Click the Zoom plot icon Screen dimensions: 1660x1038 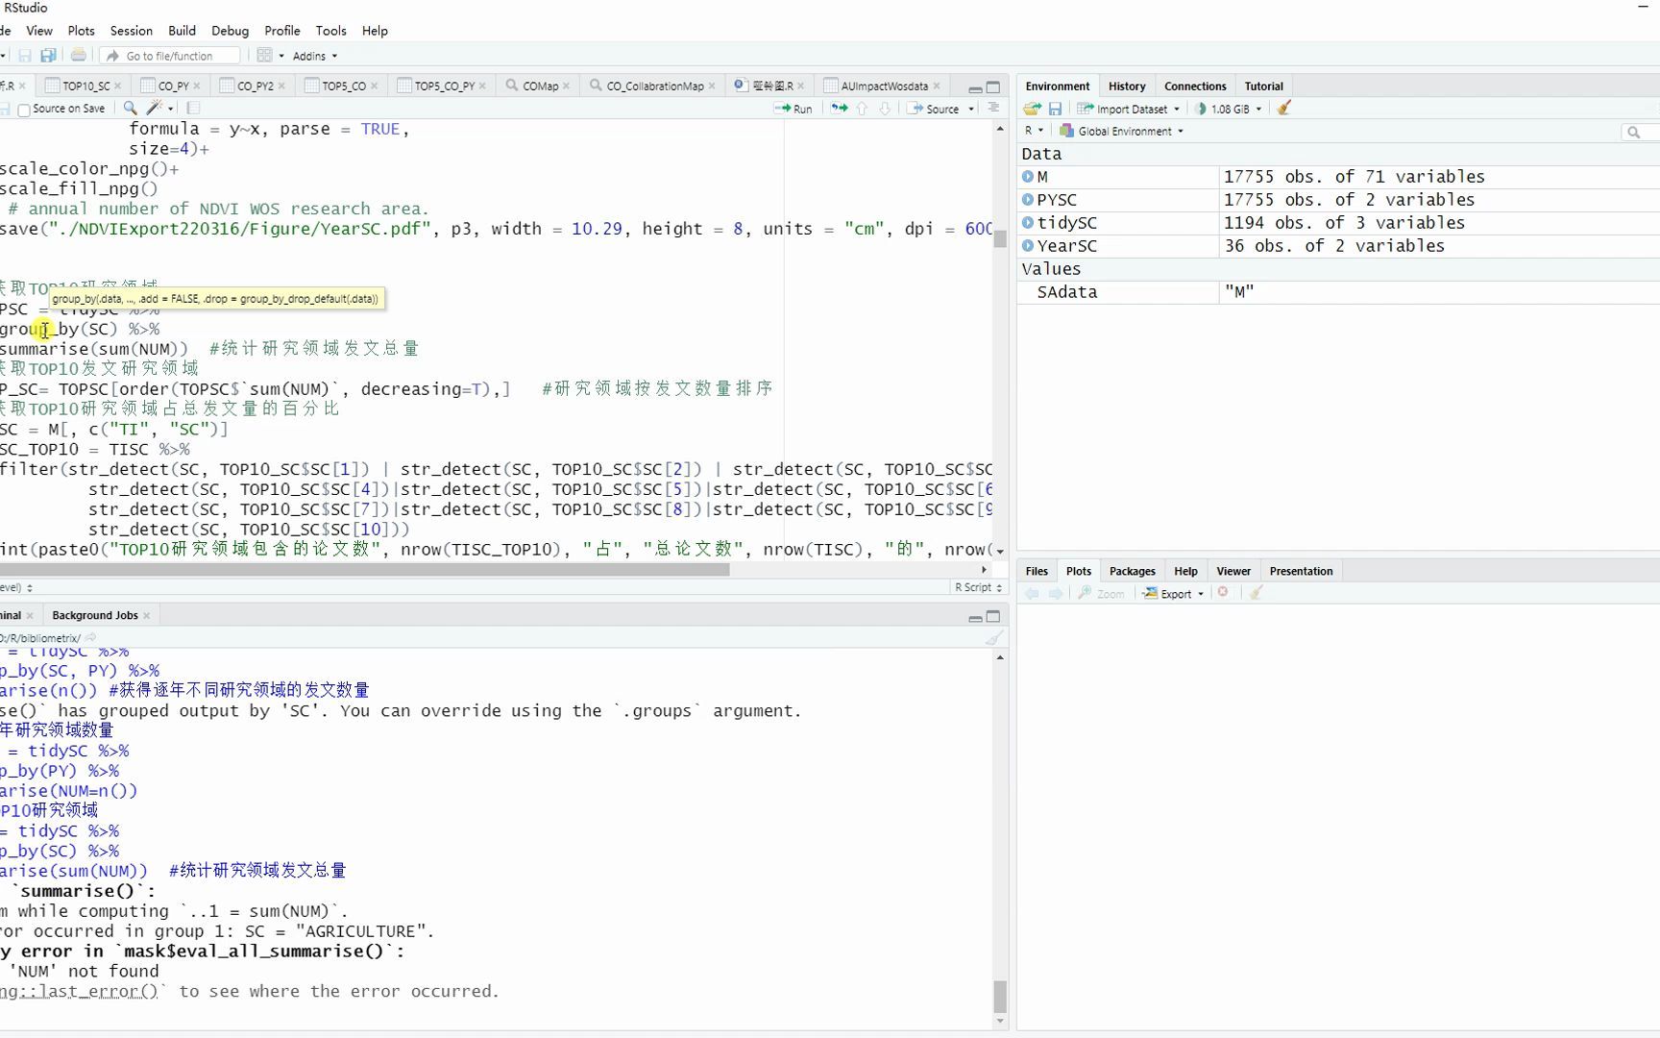[x=1101, y=594]
